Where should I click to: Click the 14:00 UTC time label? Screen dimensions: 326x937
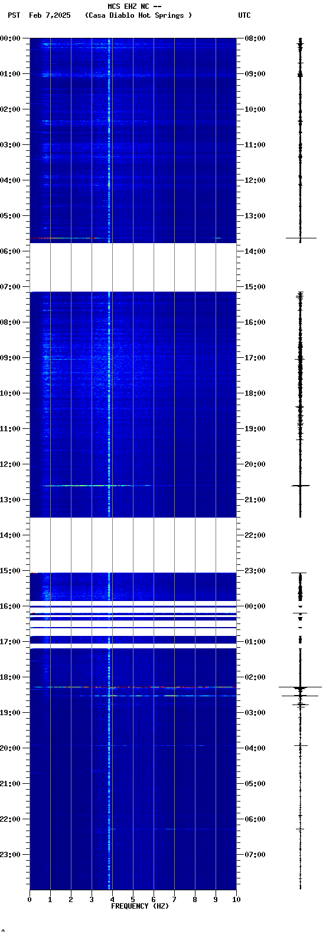tap(255, 251)
